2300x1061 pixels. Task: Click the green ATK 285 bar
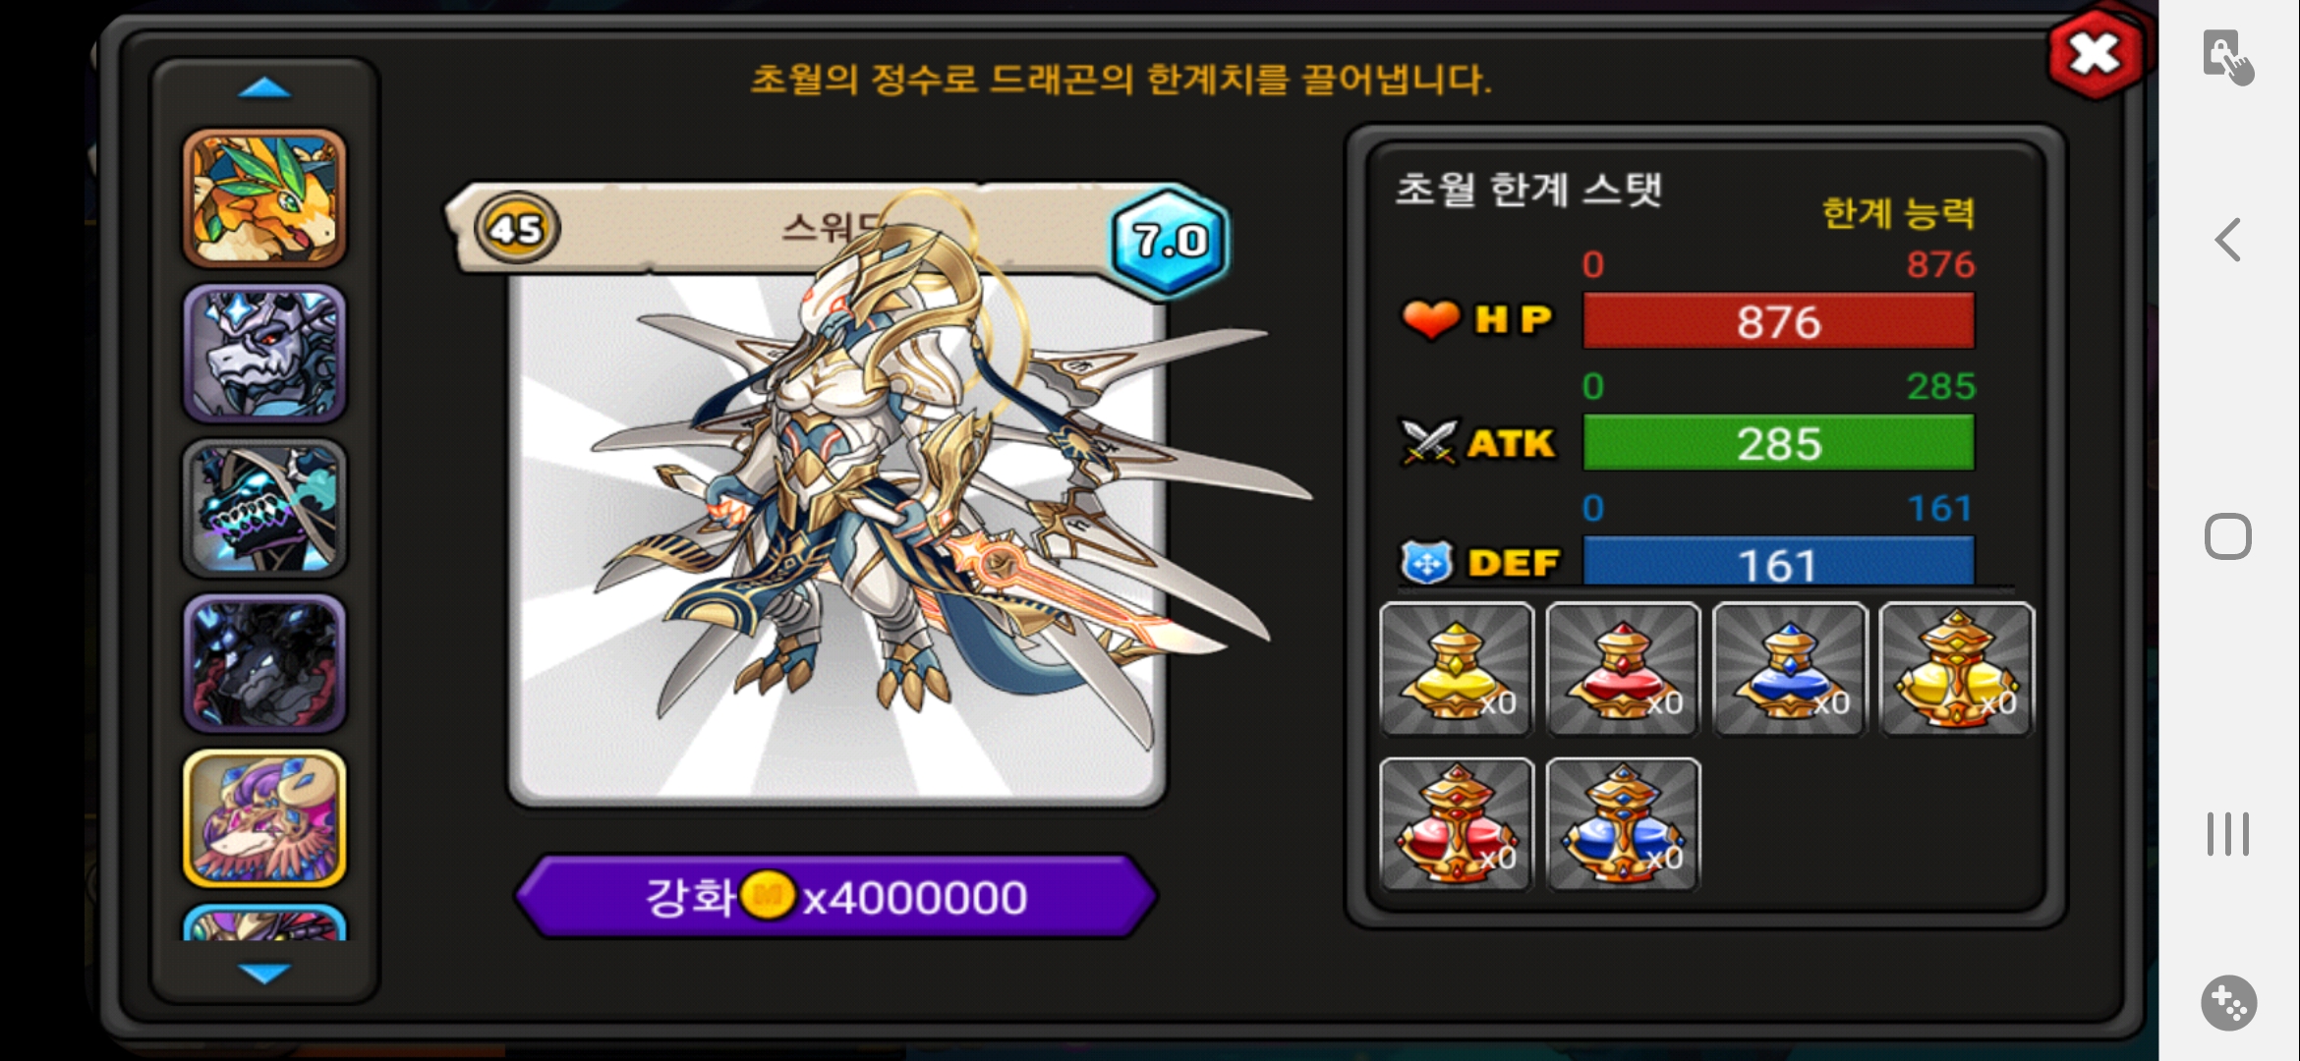point(1778,443)
